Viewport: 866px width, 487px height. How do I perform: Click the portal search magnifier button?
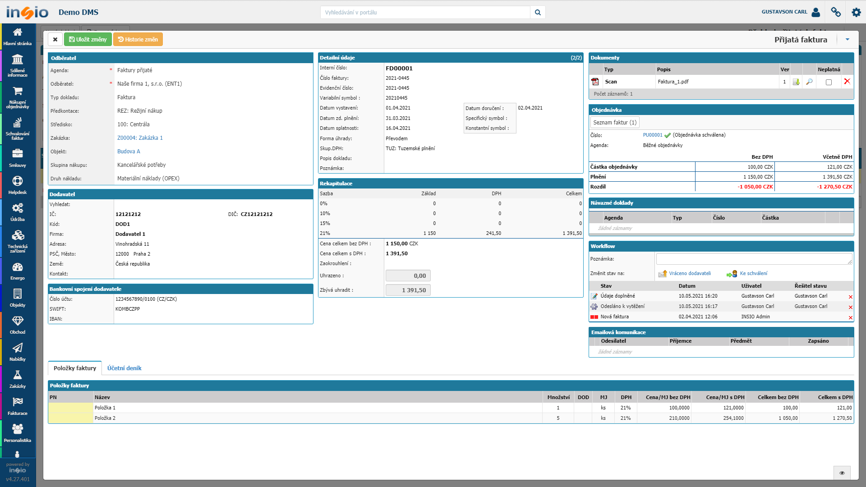coord(538,12)
